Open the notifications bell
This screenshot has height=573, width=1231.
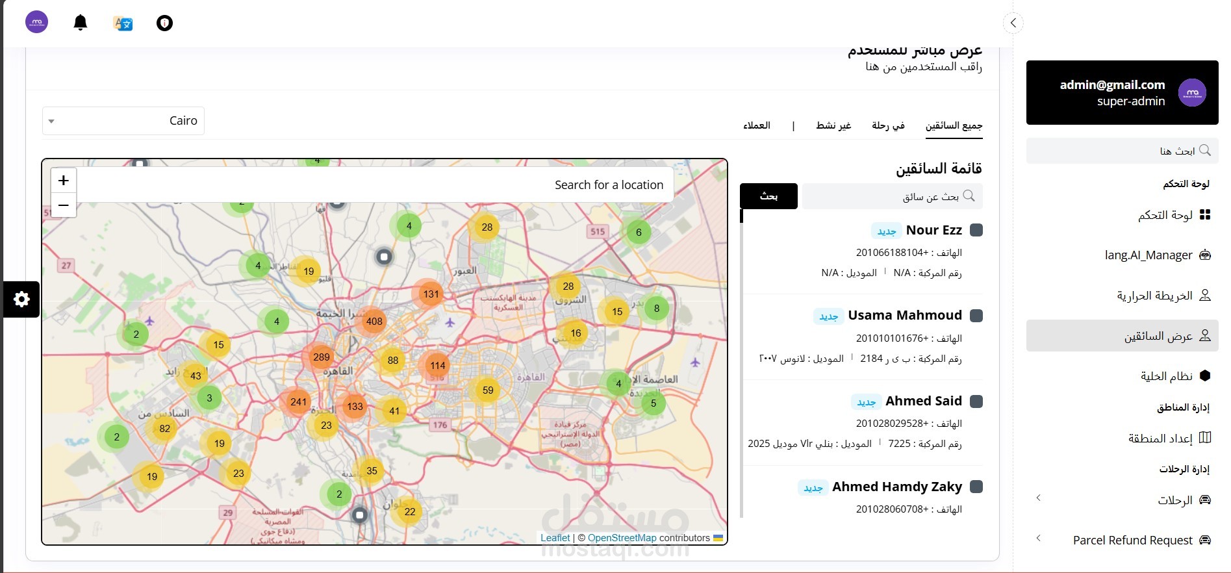tap(81, 23)
